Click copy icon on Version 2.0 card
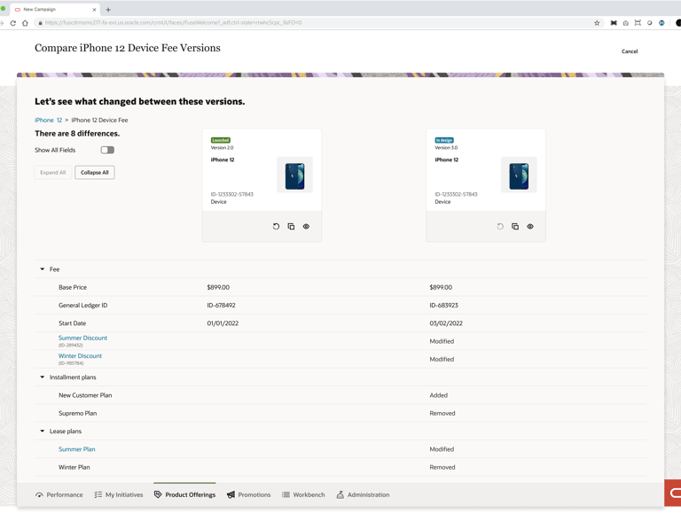681x513 pixels. [291, 227]
